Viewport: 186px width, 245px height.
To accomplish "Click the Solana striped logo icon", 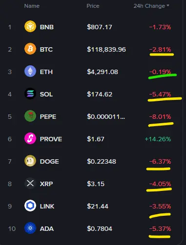I will 30,94.
